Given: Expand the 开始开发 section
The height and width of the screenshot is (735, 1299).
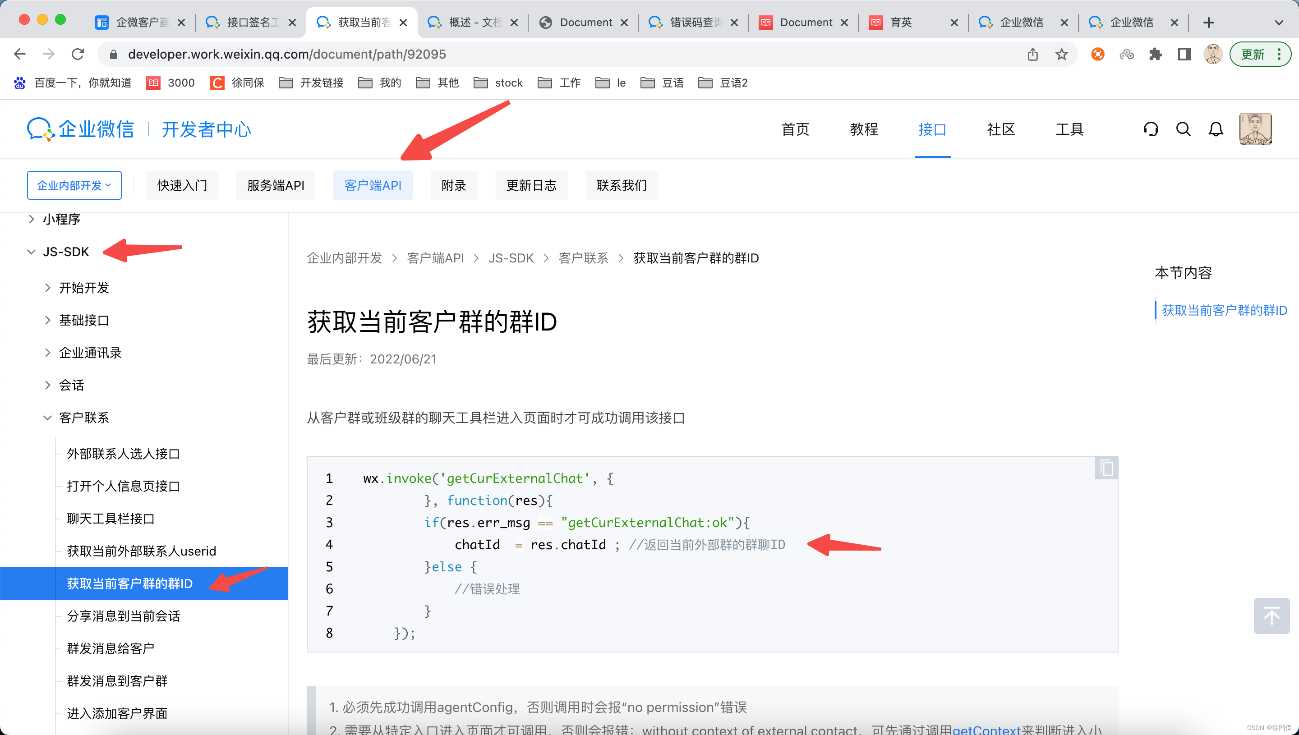Looking at the screenshot, I should (47, 288).
